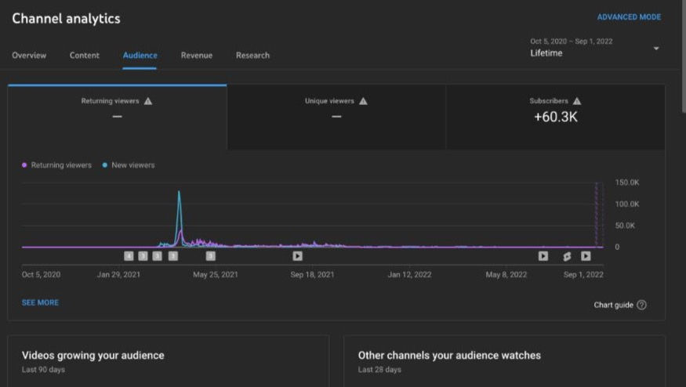Click the Jan 12, 2022 axis date
Viewport: 686px width, 387px height.
pos(409,275)
